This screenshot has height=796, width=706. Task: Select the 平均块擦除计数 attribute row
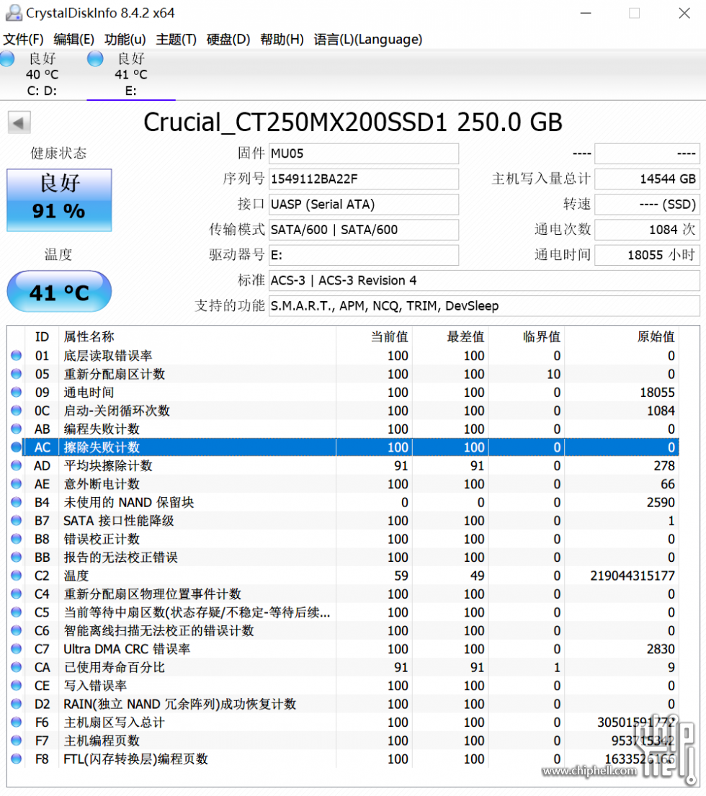[343, 465]
